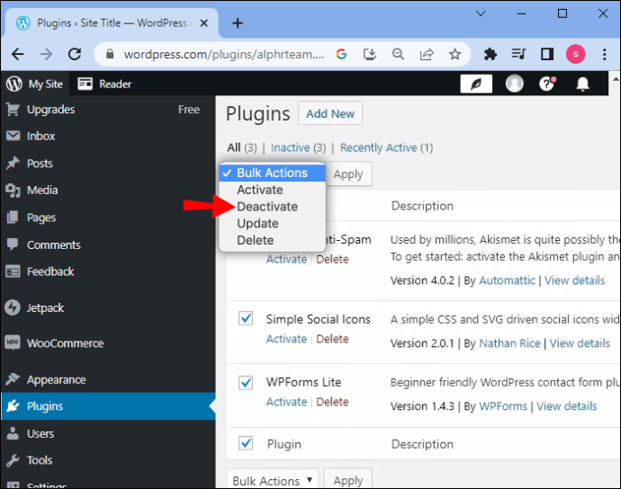Bookmark this page with the star icon
This screenshot has height=489, width=621.
click(x=455, y=54)
